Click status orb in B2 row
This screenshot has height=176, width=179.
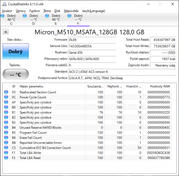tap(6, 117)
